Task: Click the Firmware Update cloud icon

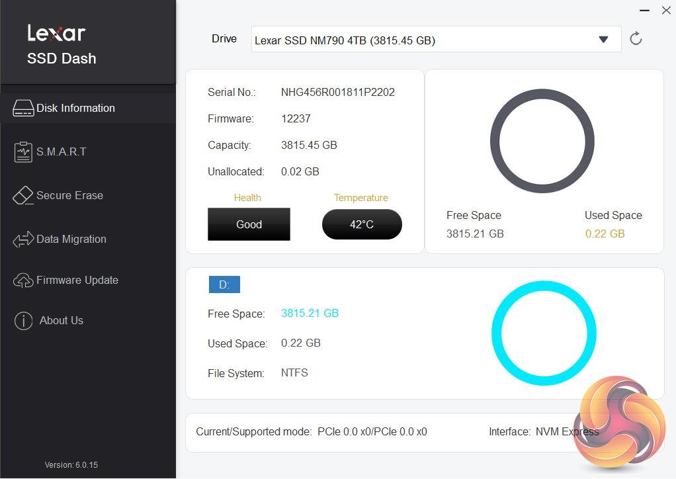Action: tap(23, 281)
